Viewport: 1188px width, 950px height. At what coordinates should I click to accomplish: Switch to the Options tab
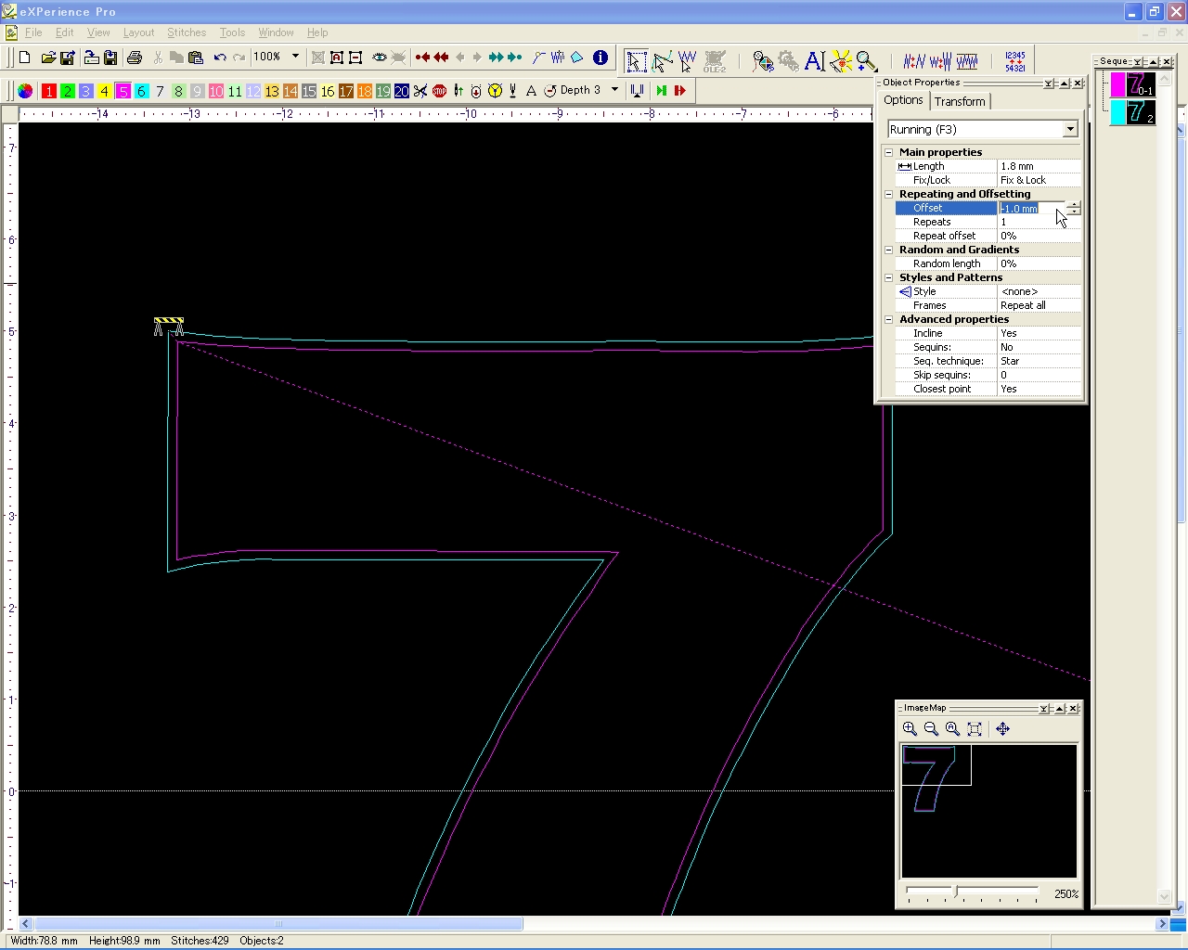pyautogui.click(x=903, y=100)
